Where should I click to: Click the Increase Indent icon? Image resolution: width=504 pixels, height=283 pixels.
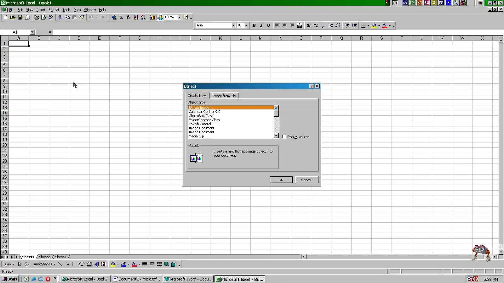click(x=354, y=25)
